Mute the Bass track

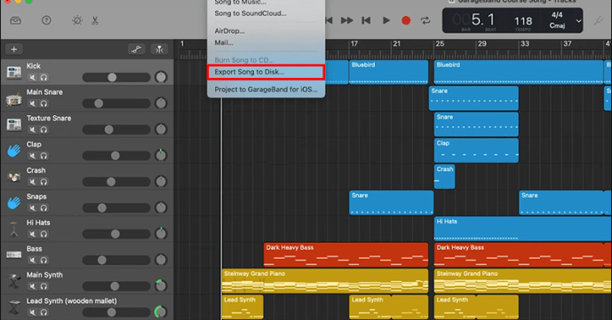33,260
